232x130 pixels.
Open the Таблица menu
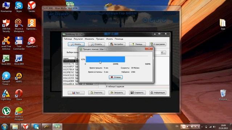pyautogui.click(x=68, y=39)
